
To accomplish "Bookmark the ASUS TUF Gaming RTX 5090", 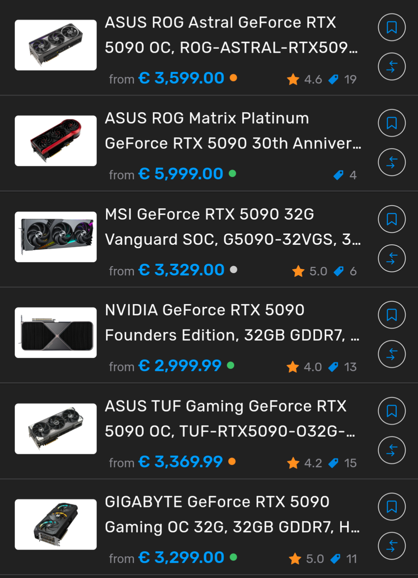I will coord(392,411).
